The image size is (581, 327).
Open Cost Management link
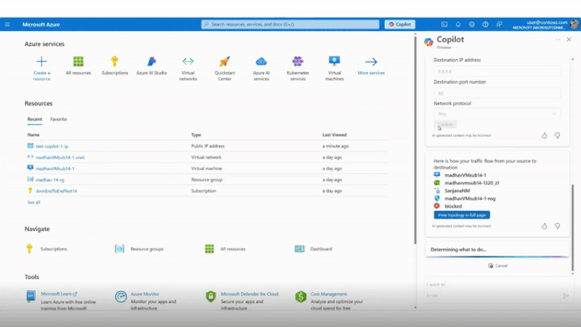(328, 294)
